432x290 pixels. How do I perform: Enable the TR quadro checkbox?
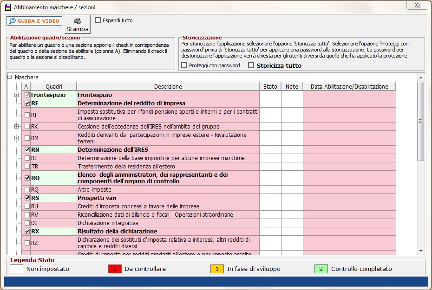click(27, 167)
